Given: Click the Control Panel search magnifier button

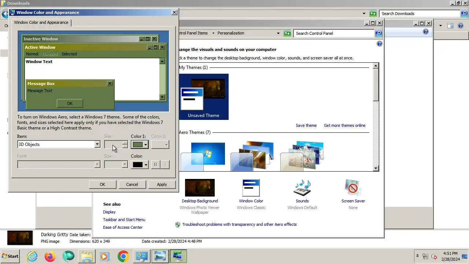Looking at the screenshot, I should click(x=378, y=33).
